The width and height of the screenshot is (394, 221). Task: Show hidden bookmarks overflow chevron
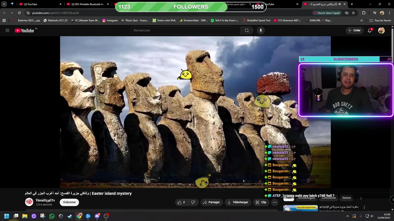[x=361, y=21]
